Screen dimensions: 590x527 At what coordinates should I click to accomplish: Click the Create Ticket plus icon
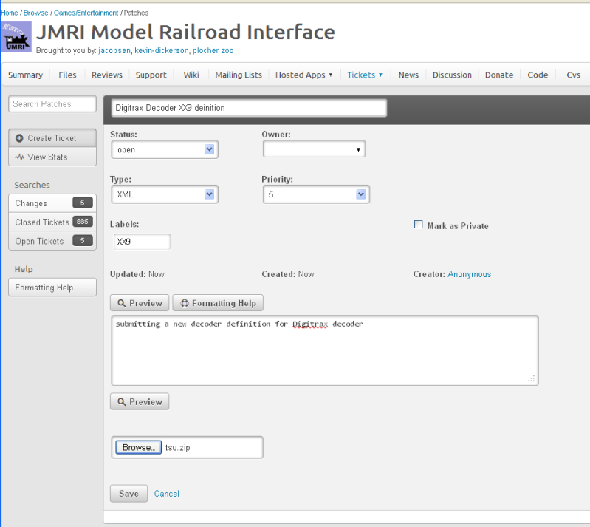coord(19,138)
